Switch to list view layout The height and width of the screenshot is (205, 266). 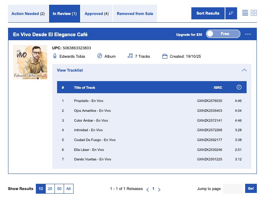(245, 13)
